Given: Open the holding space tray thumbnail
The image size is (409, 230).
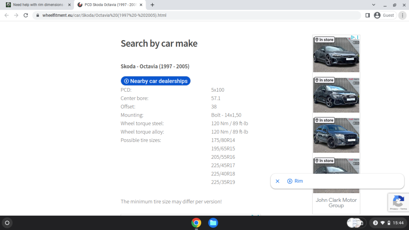Looking at the screenshot, I should tap(355, 223).
